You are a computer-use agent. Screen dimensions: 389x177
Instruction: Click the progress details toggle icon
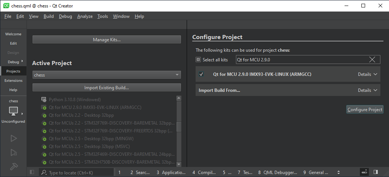[364, 172]
